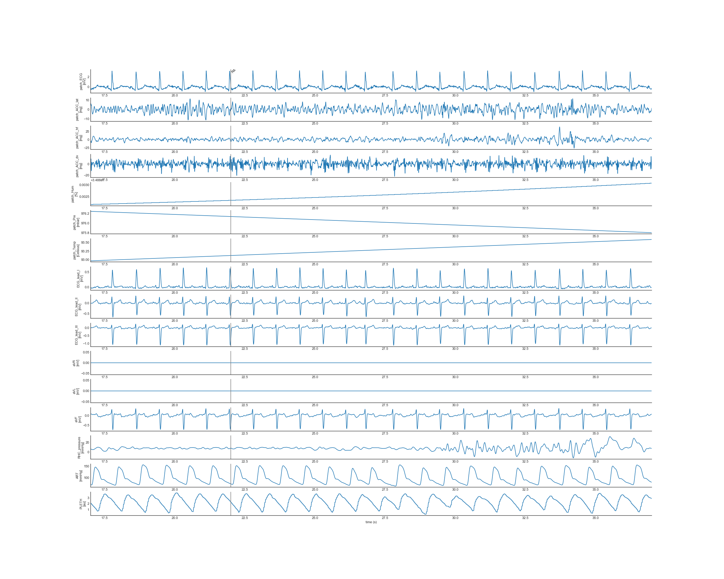Click the patch_ECG y-axis label
The width and height of the screenshot is (724, 579).
pos(82,81)
